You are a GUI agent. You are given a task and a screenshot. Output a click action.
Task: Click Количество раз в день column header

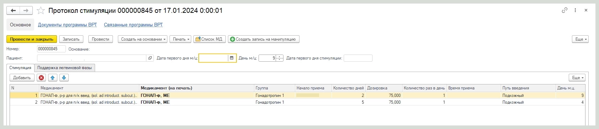pos(424,88)
